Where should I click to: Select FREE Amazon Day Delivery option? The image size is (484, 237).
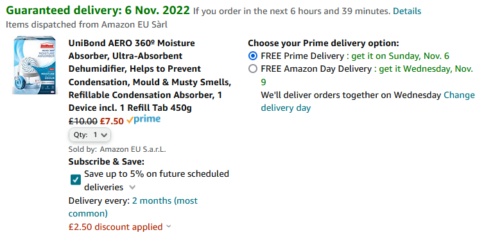[252, 69]
